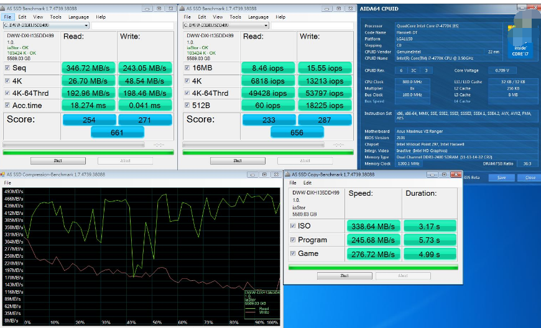The height and width of the screenshot is (328, 541).
Task: Open Language menu in iops benchmark window
Action: [x=258, y=17]
